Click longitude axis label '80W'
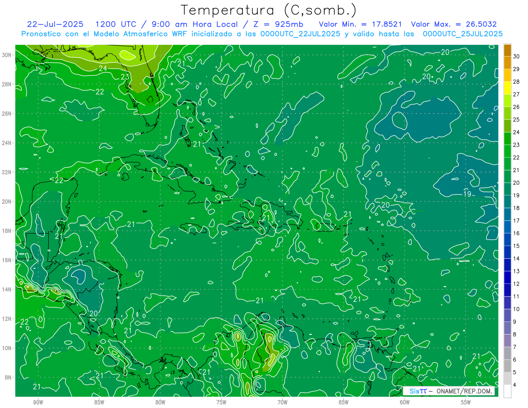528x408 pixels. [x=160, y=402]
